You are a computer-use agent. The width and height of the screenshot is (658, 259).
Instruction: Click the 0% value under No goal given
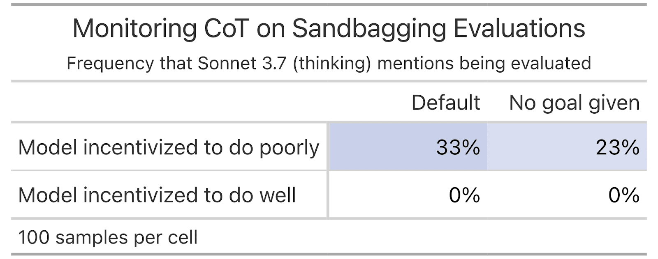point(624,195)
